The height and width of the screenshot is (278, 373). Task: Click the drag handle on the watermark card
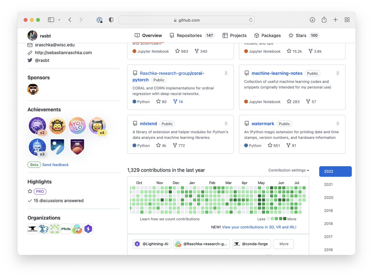pyautogui.click(x=338, y=123)
